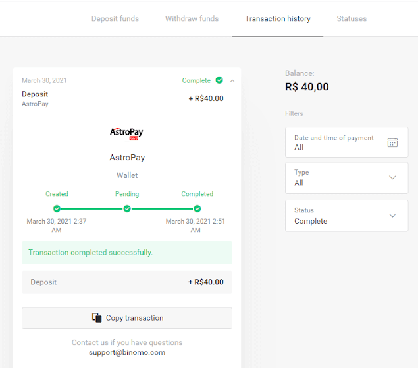Click the green Complete checkmark icon
Viewport: 418px width, 368px height.
pyautogui.click(x=219, y=80)
